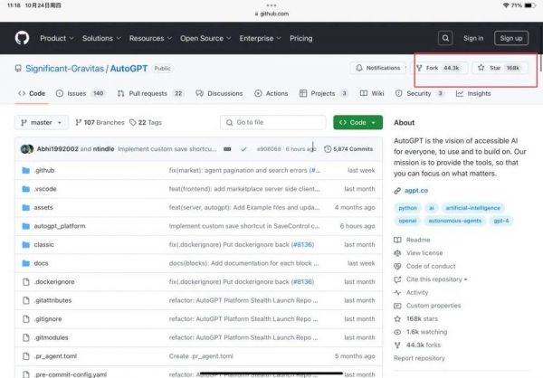This screenshot has width=543, height=378.
Task: Expand the Cite this repository option
Action: click(435, 279)
